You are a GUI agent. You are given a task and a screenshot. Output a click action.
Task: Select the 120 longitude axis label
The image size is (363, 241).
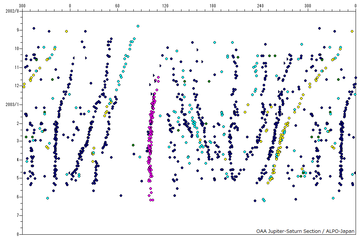coord(165,6)
